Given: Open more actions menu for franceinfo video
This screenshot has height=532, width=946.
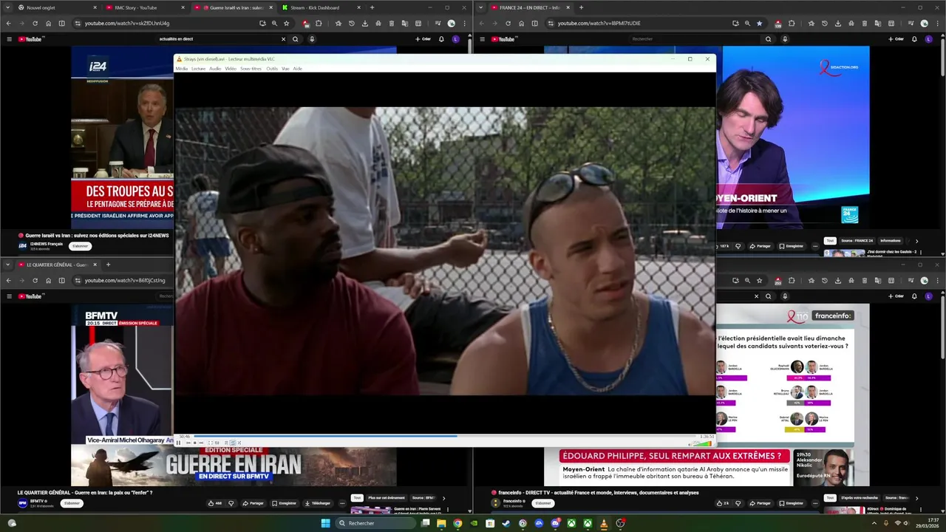Looking at the screenshot, I should coord(815,503).
